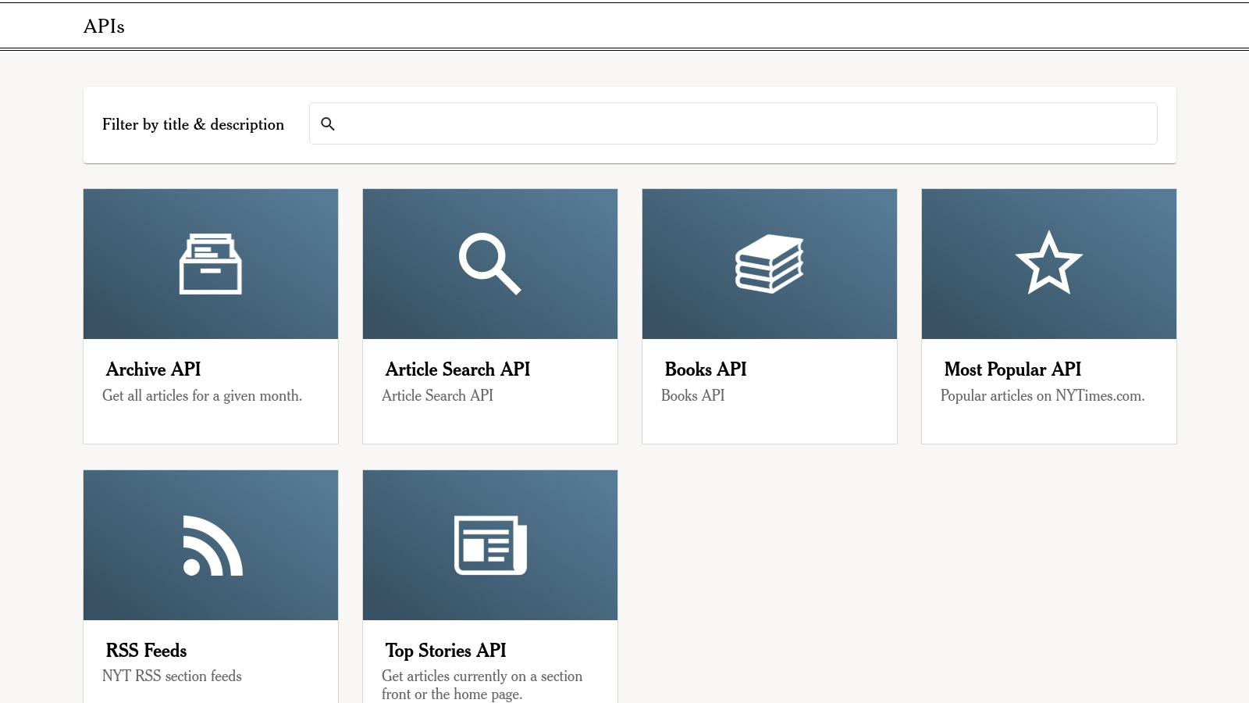Click the RSS Feeds signal icon
This screenshot has width=1249, height=703.
click(x=212, y=545)
